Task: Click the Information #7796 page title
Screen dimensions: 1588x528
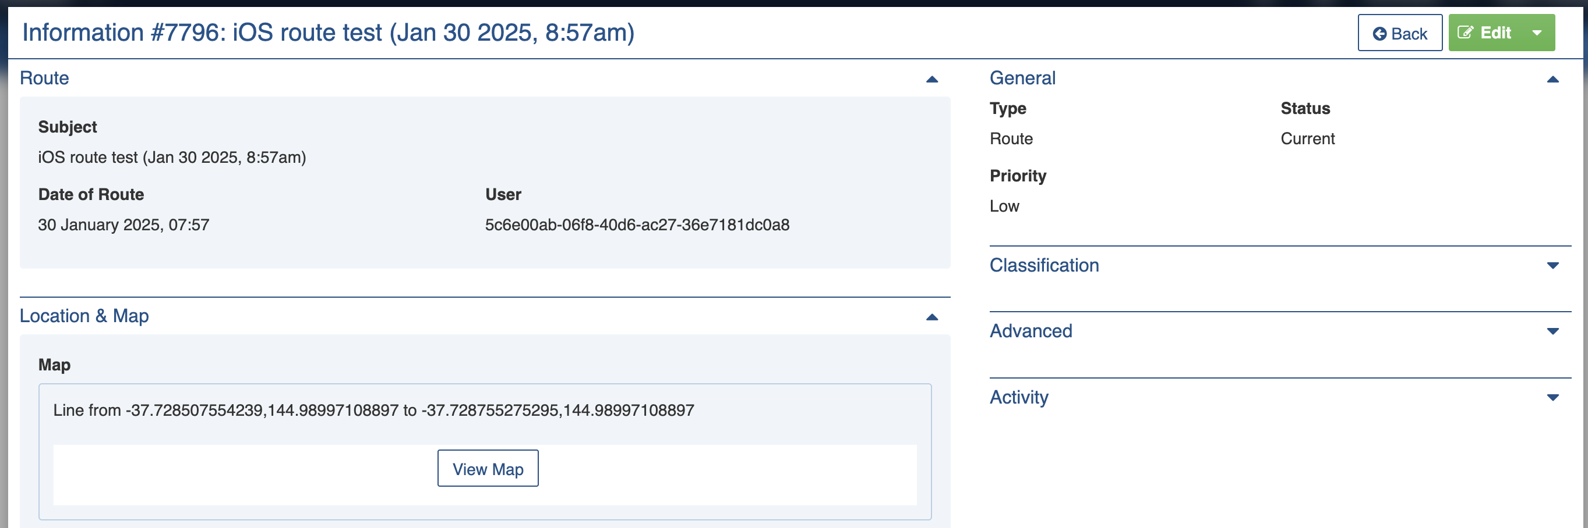Action: (328, 33)
